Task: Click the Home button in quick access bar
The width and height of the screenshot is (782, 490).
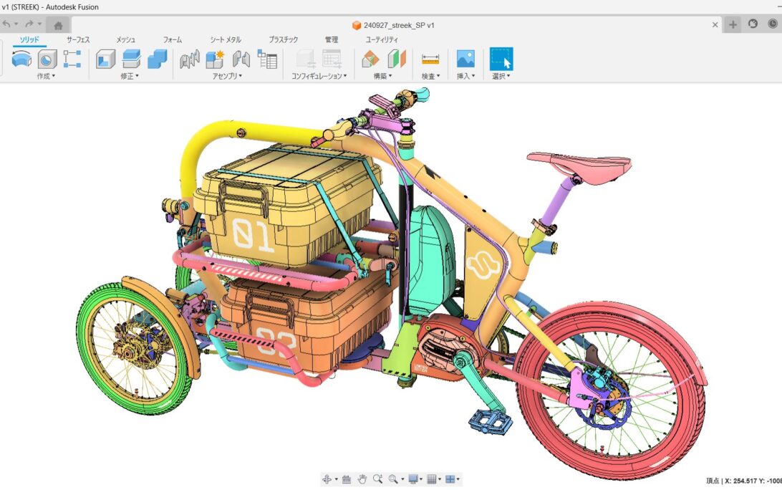Action: point(59,25)
